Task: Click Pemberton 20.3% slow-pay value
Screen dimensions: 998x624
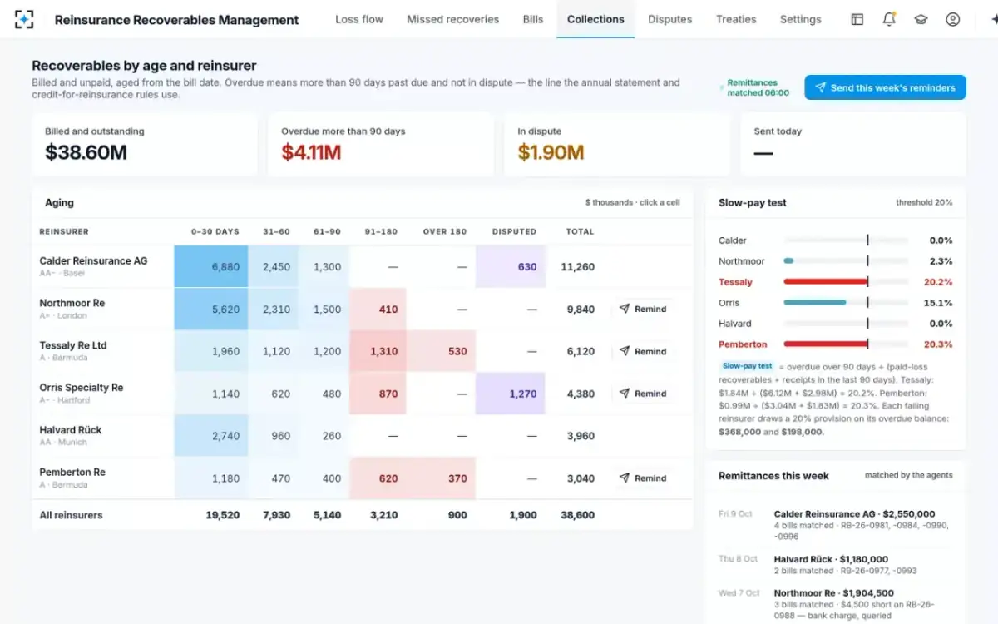Action: click(938, 344)
